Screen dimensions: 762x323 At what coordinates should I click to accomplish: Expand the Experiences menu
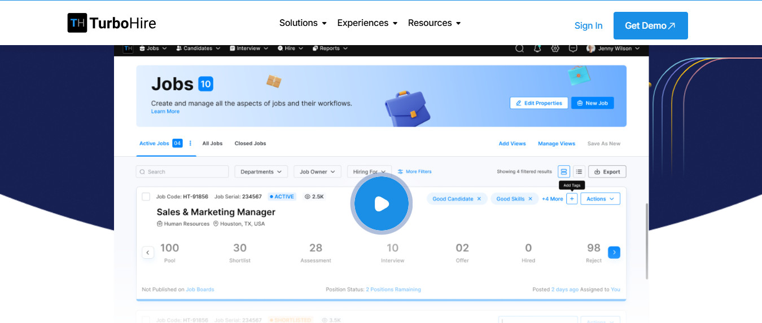pyautogui.click(x=367, y=23)
